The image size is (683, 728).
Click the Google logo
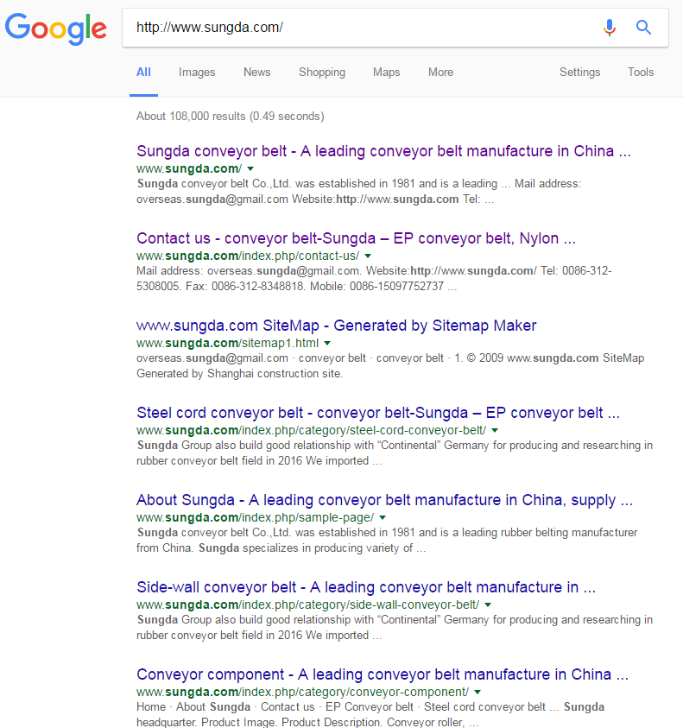56,28
